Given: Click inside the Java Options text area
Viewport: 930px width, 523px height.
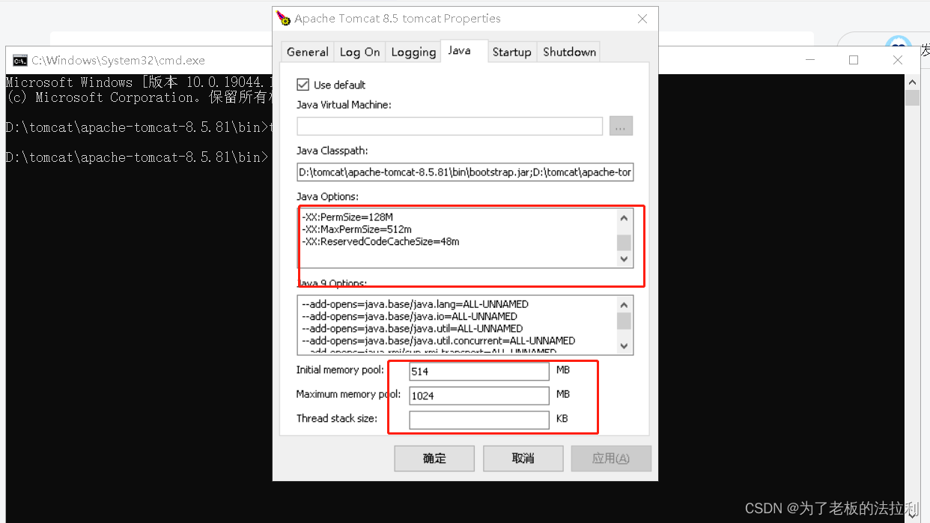Looking at the screenshot, I should tap(457, 238).
